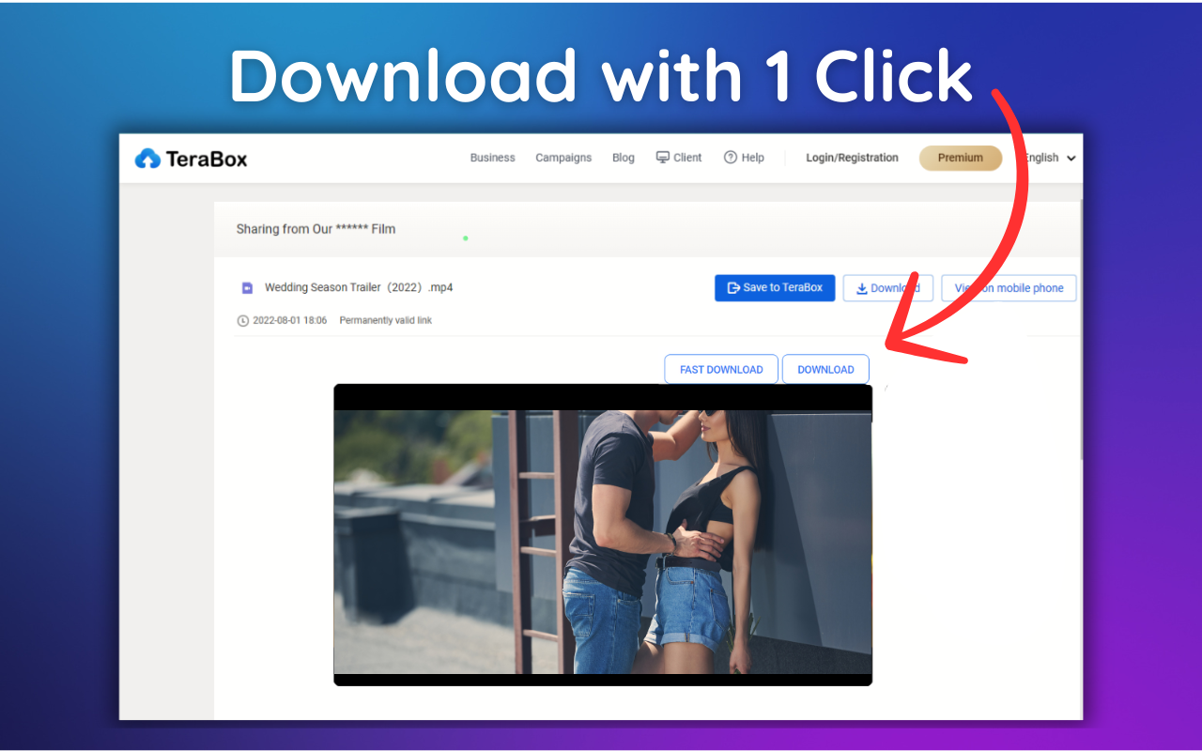This screenshot has height=751, width=1202.
Task: Click the green status dot near the sharing title
Action: [465, 238]
